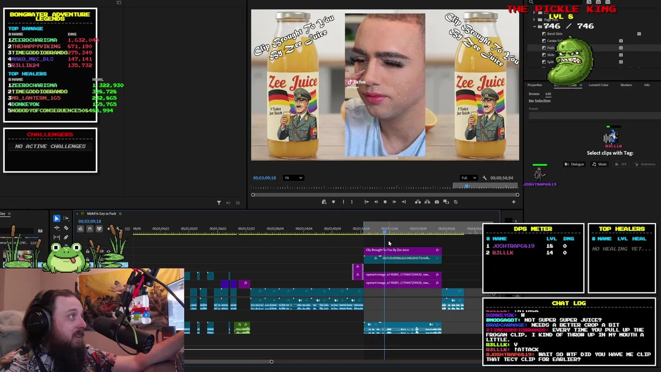
Task: Click the filter icon below source panel
Action: pyautogui.click(x=218, y=203)
